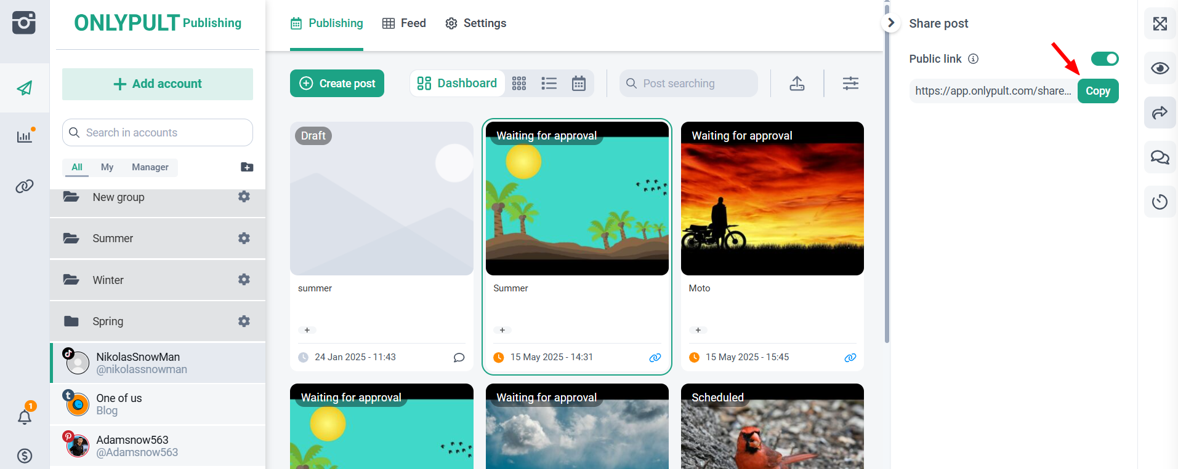This screenshot has height=469, width=1178.
Task: Click the notifications bell icon
Action: tap(24, 417)
